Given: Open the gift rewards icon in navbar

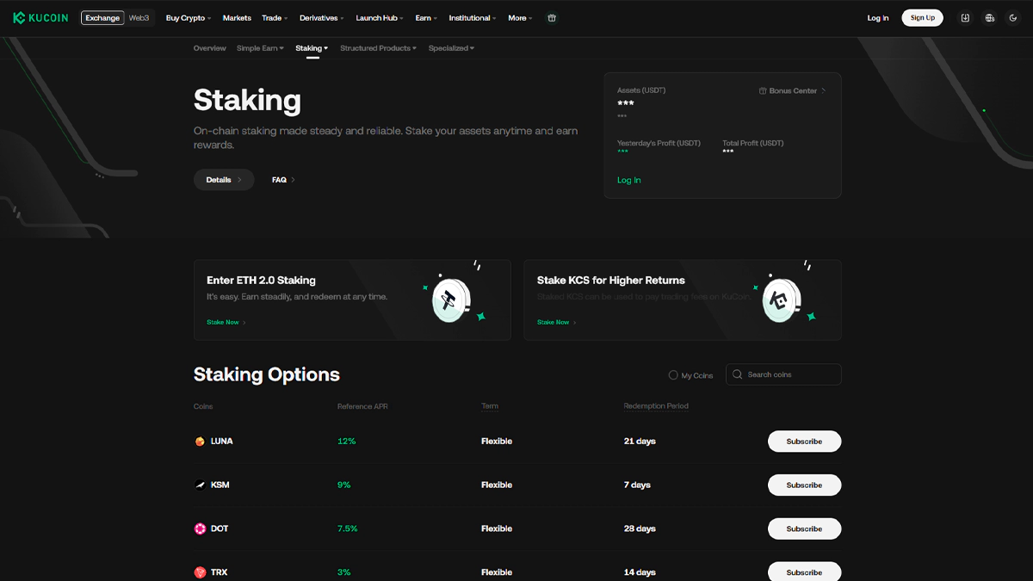Looking at the screenshot, I should click(552, 18).
